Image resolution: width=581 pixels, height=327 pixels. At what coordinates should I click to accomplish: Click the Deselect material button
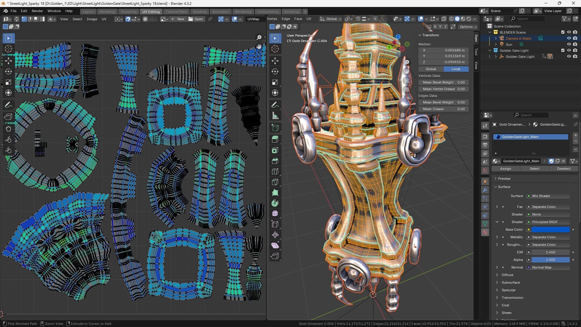(563, 169)
